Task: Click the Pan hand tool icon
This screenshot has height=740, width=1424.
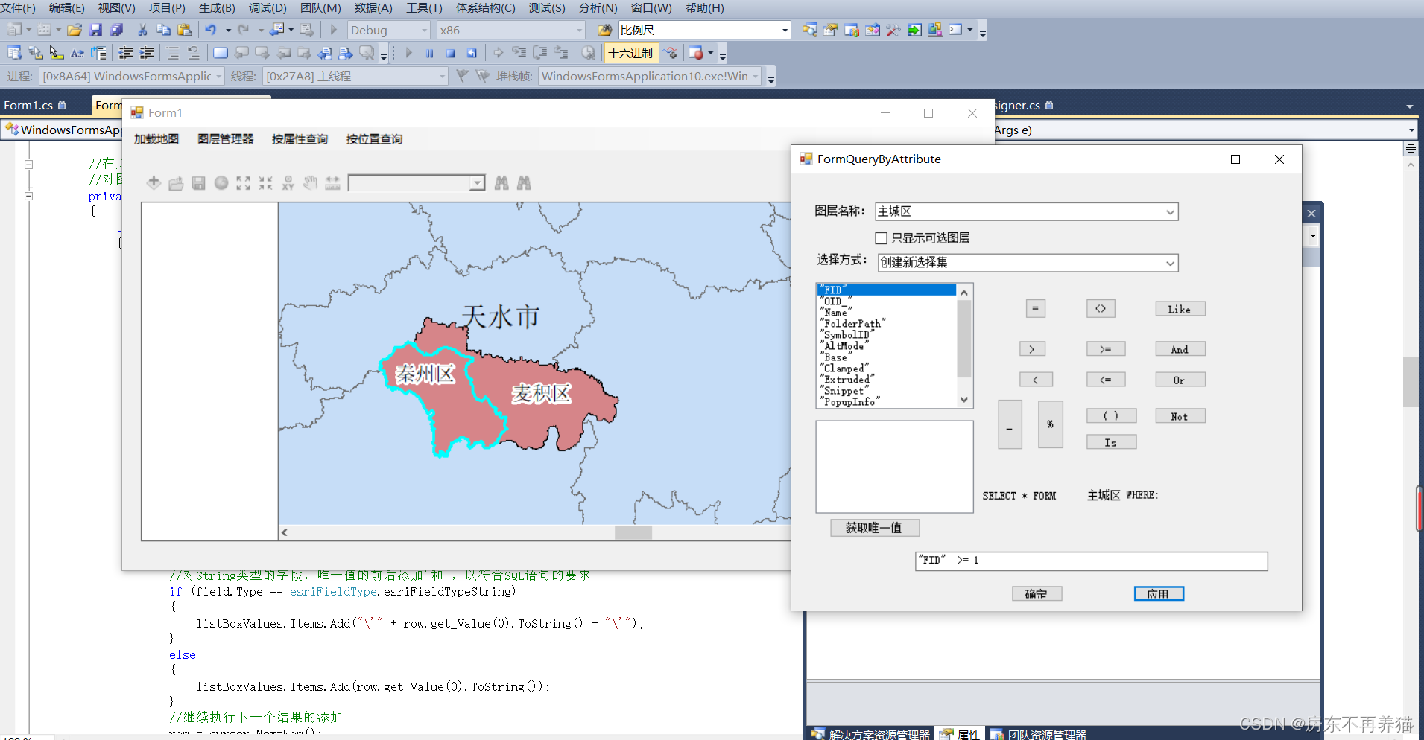Action: tap(310, 183)
